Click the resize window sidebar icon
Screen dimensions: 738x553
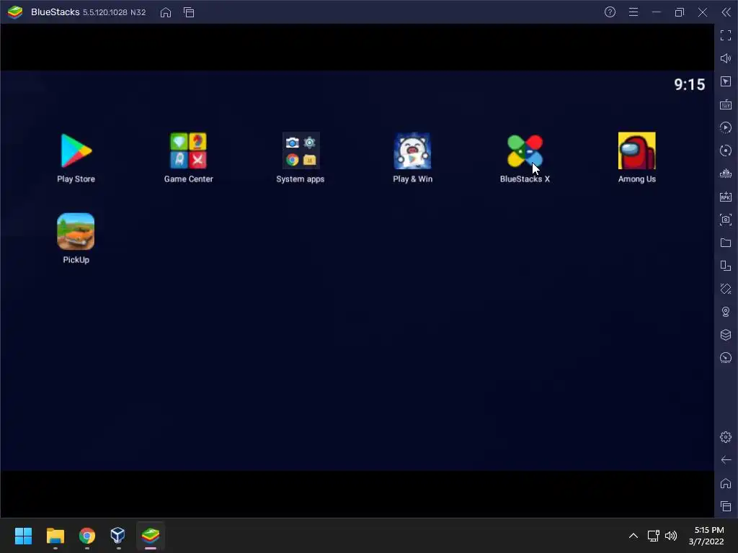(x=726, y=266)
